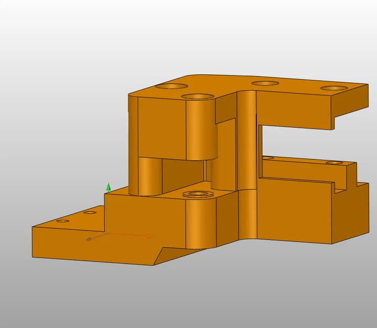Viewport: 377px width, 328px height.
Task: Select the angled chamfer face under the base
Action: pyautogui.click(x=178, y=256)
